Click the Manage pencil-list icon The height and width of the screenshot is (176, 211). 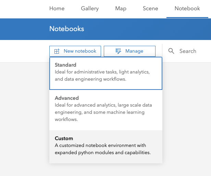pos(119,51)
